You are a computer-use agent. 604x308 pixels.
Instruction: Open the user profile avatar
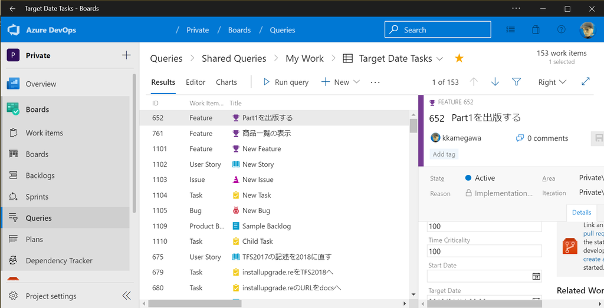587,29
